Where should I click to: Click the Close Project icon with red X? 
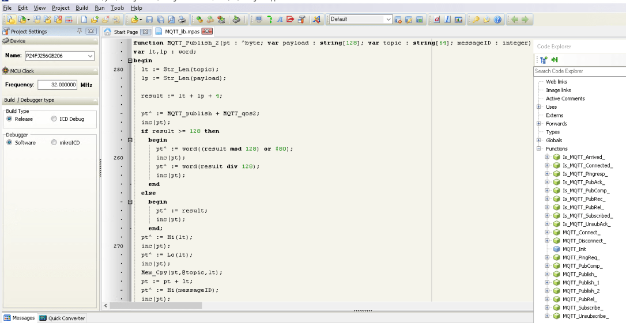pos(58,19)
